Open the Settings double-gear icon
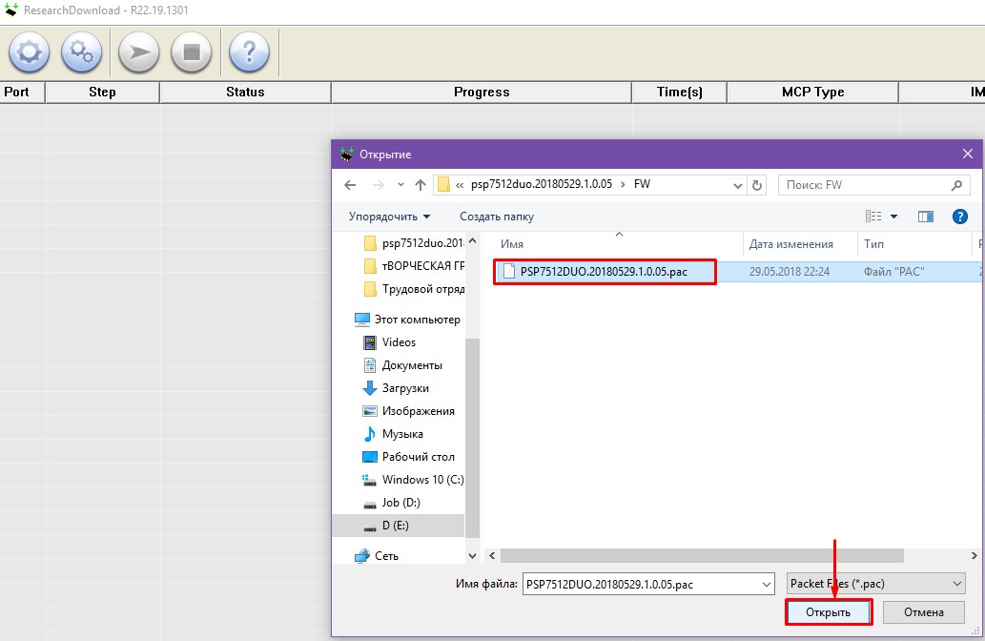Image resolution: width=985 pixels, height=641 pixels. [82, 52]
